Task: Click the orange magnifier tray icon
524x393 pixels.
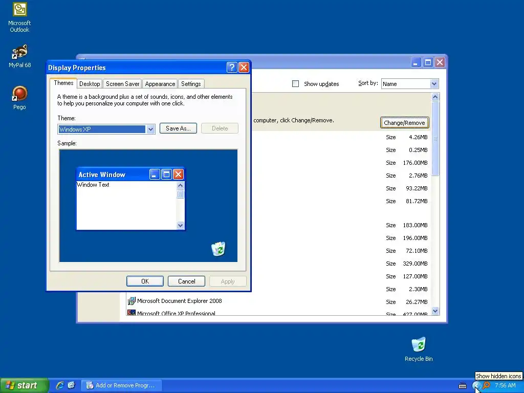Action: coord(487,385)
